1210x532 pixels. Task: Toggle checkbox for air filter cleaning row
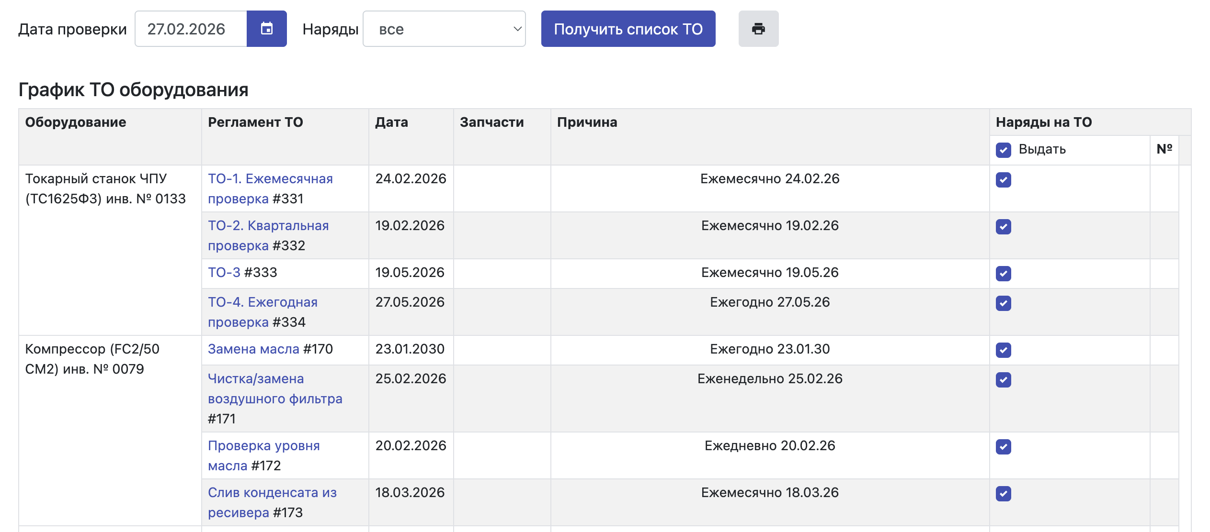(x=1003, y=380)
